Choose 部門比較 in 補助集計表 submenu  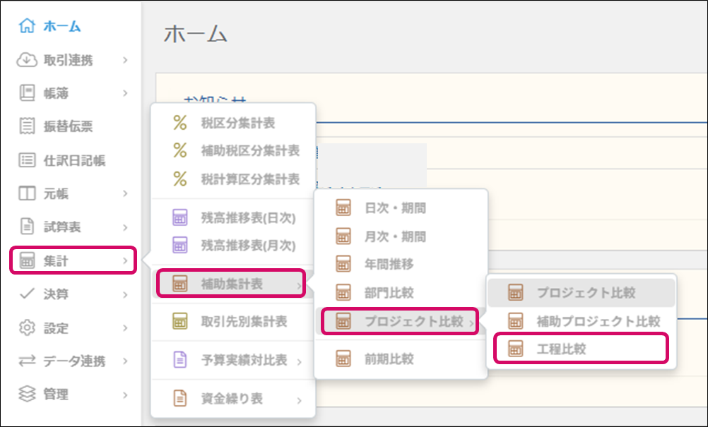coord(389,292)
